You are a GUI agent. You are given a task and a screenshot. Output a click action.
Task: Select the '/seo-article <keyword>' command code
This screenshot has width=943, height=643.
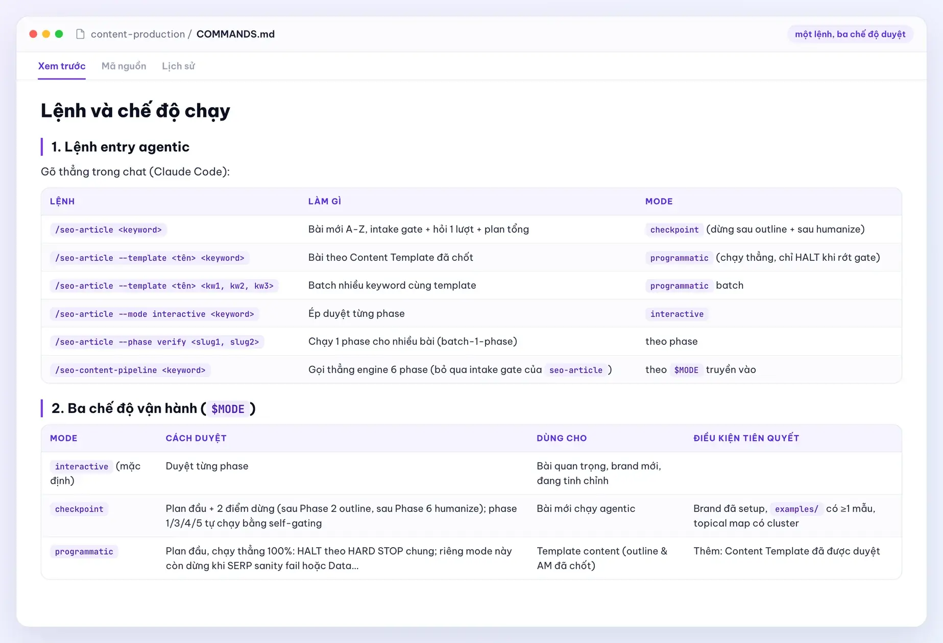pos(108,230)
